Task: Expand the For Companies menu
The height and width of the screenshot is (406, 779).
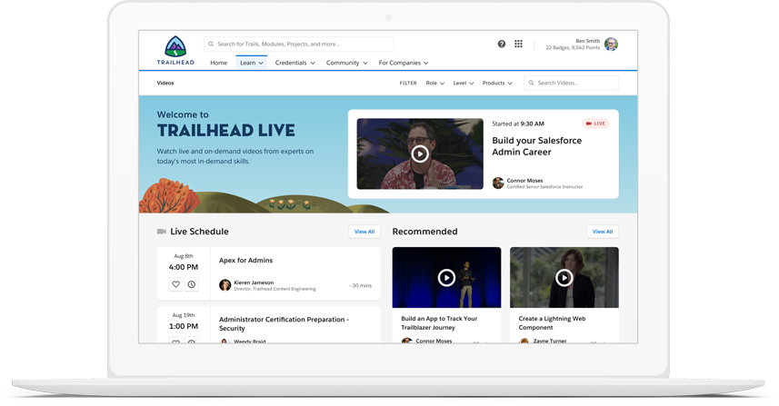Action: 404,63
